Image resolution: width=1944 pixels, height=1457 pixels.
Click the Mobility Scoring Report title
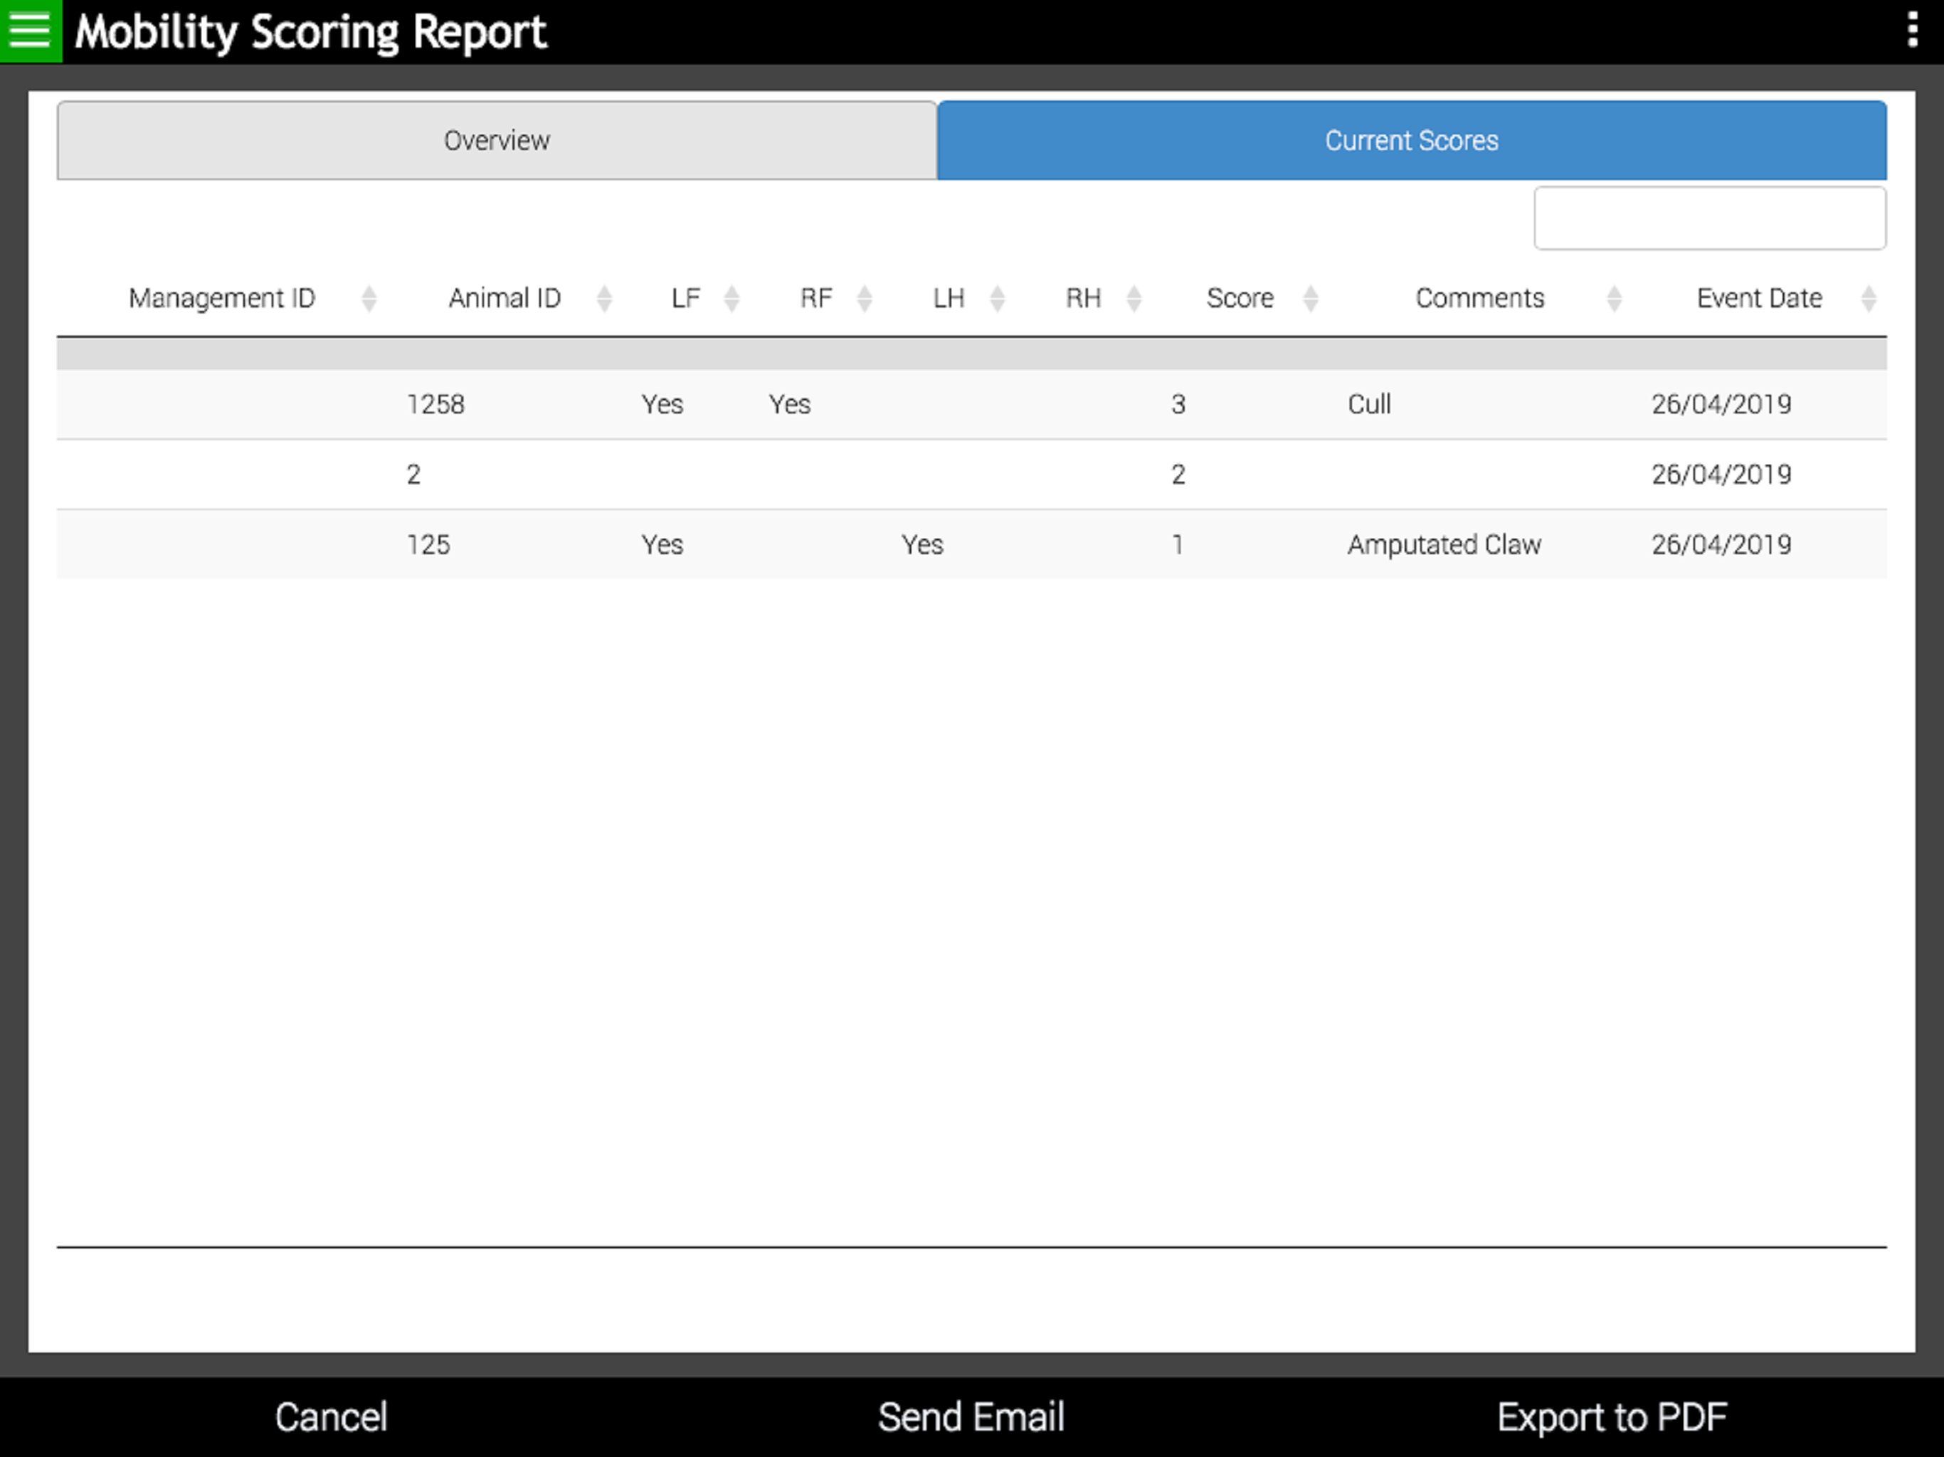click(310, 33)
